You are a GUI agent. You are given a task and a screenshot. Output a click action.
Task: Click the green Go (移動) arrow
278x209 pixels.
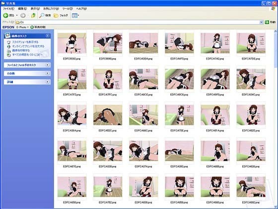[267, 22]
